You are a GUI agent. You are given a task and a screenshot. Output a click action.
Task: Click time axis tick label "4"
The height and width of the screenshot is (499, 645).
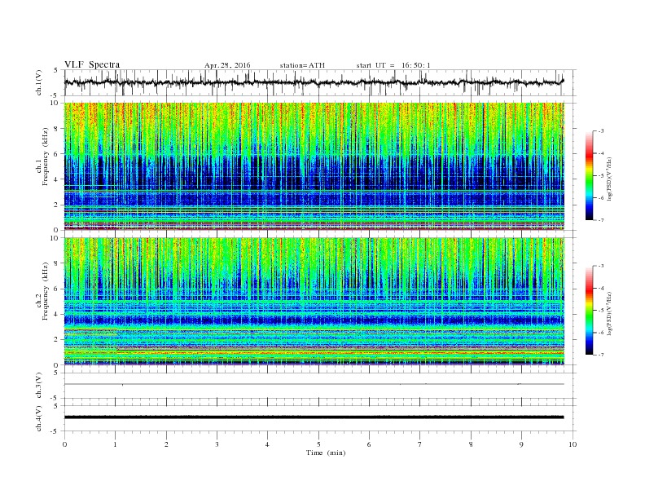pyautogui.click(x=267, y=444)
